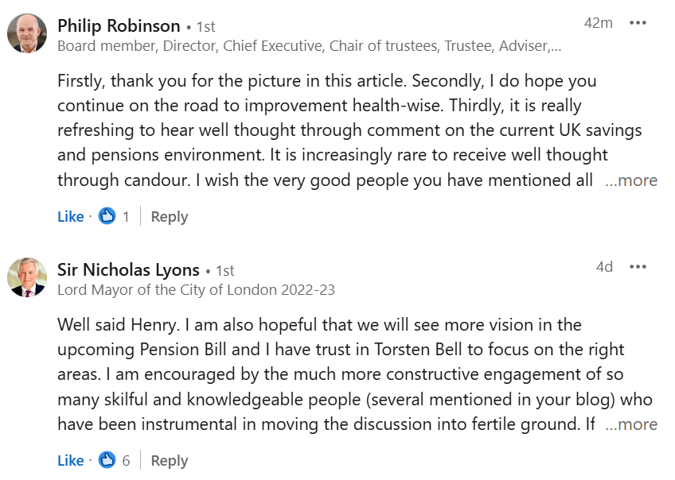
Task: Expand Sir Nicholas Lyons' comment with …more
Action: [631, 424]
